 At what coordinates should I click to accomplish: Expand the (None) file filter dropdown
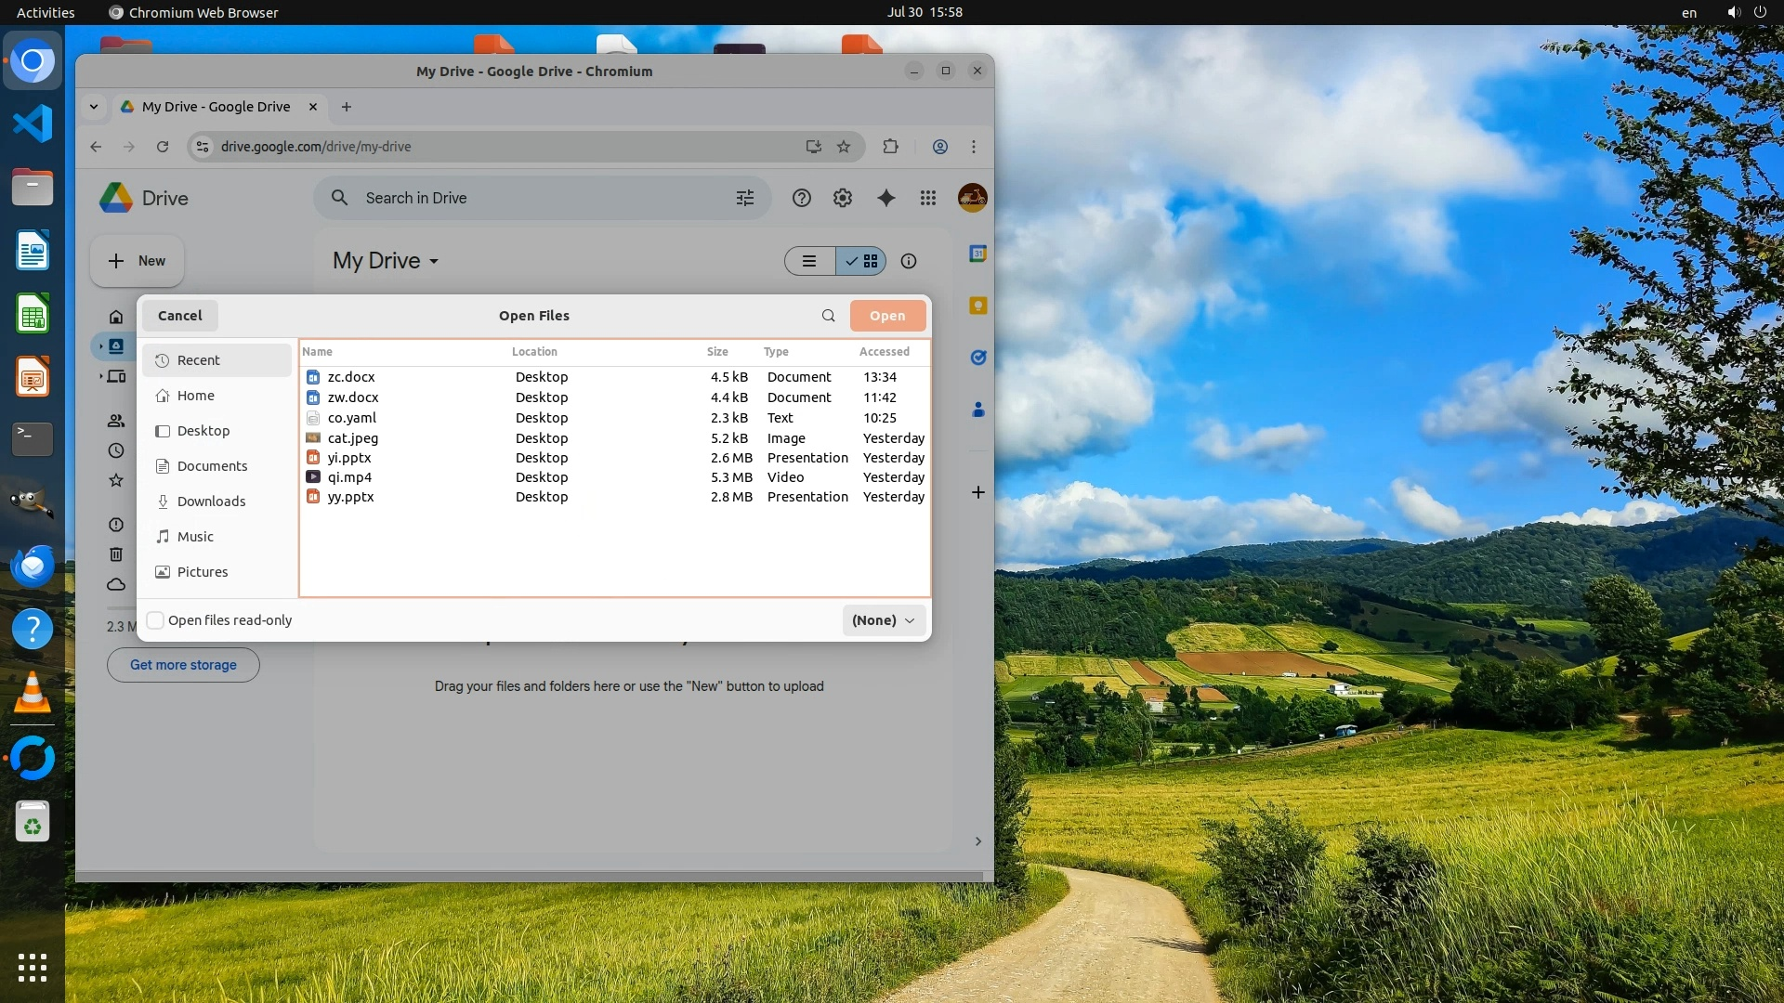pos(884,620)
